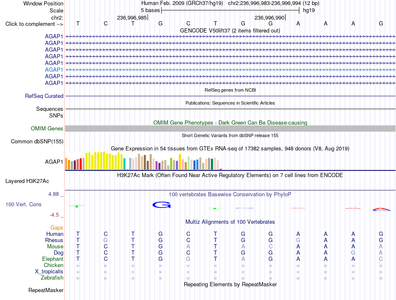
Task: Select the light-blue highlighted AGAP1 transcript label
Action: point(54,70)
